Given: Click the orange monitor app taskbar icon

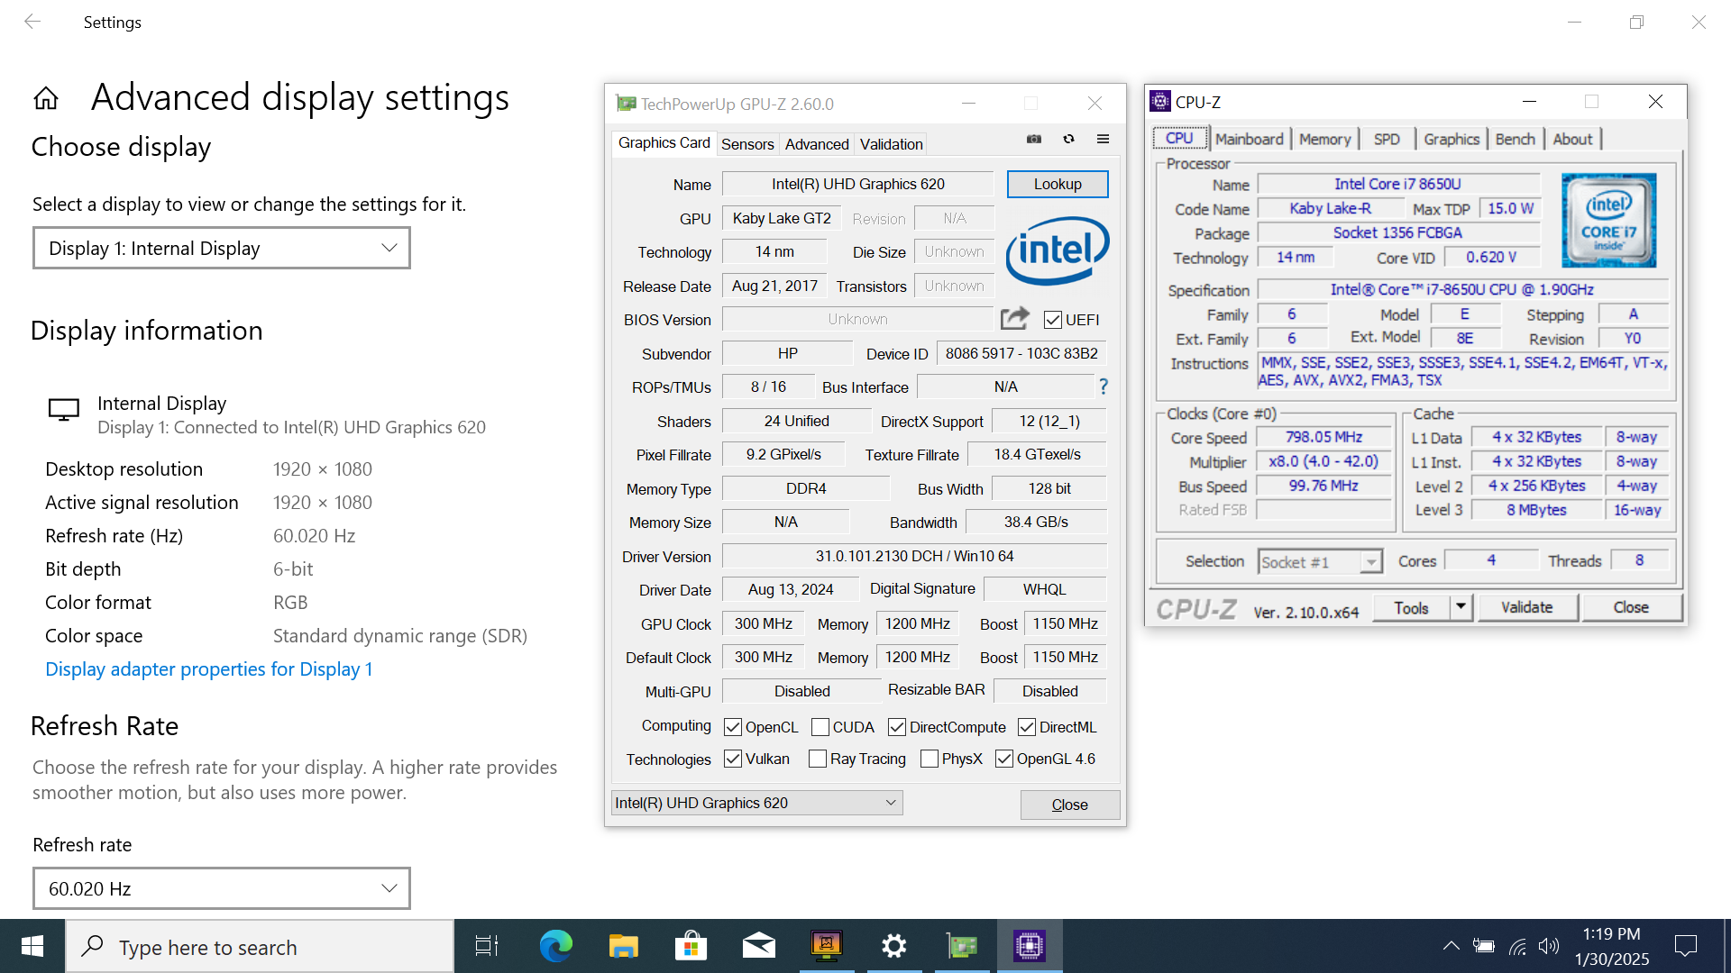Looking at the screenshot, I should (x=826, y=946).
